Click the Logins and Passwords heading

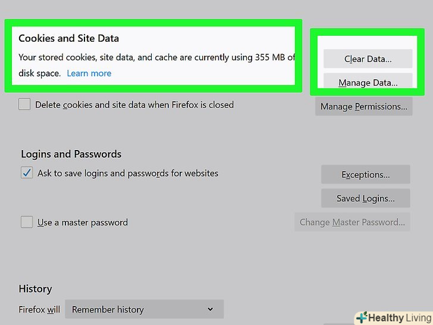(x=71, y=154)
